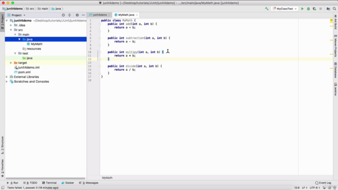Open the Project view type dropdown

pos(16,15)
